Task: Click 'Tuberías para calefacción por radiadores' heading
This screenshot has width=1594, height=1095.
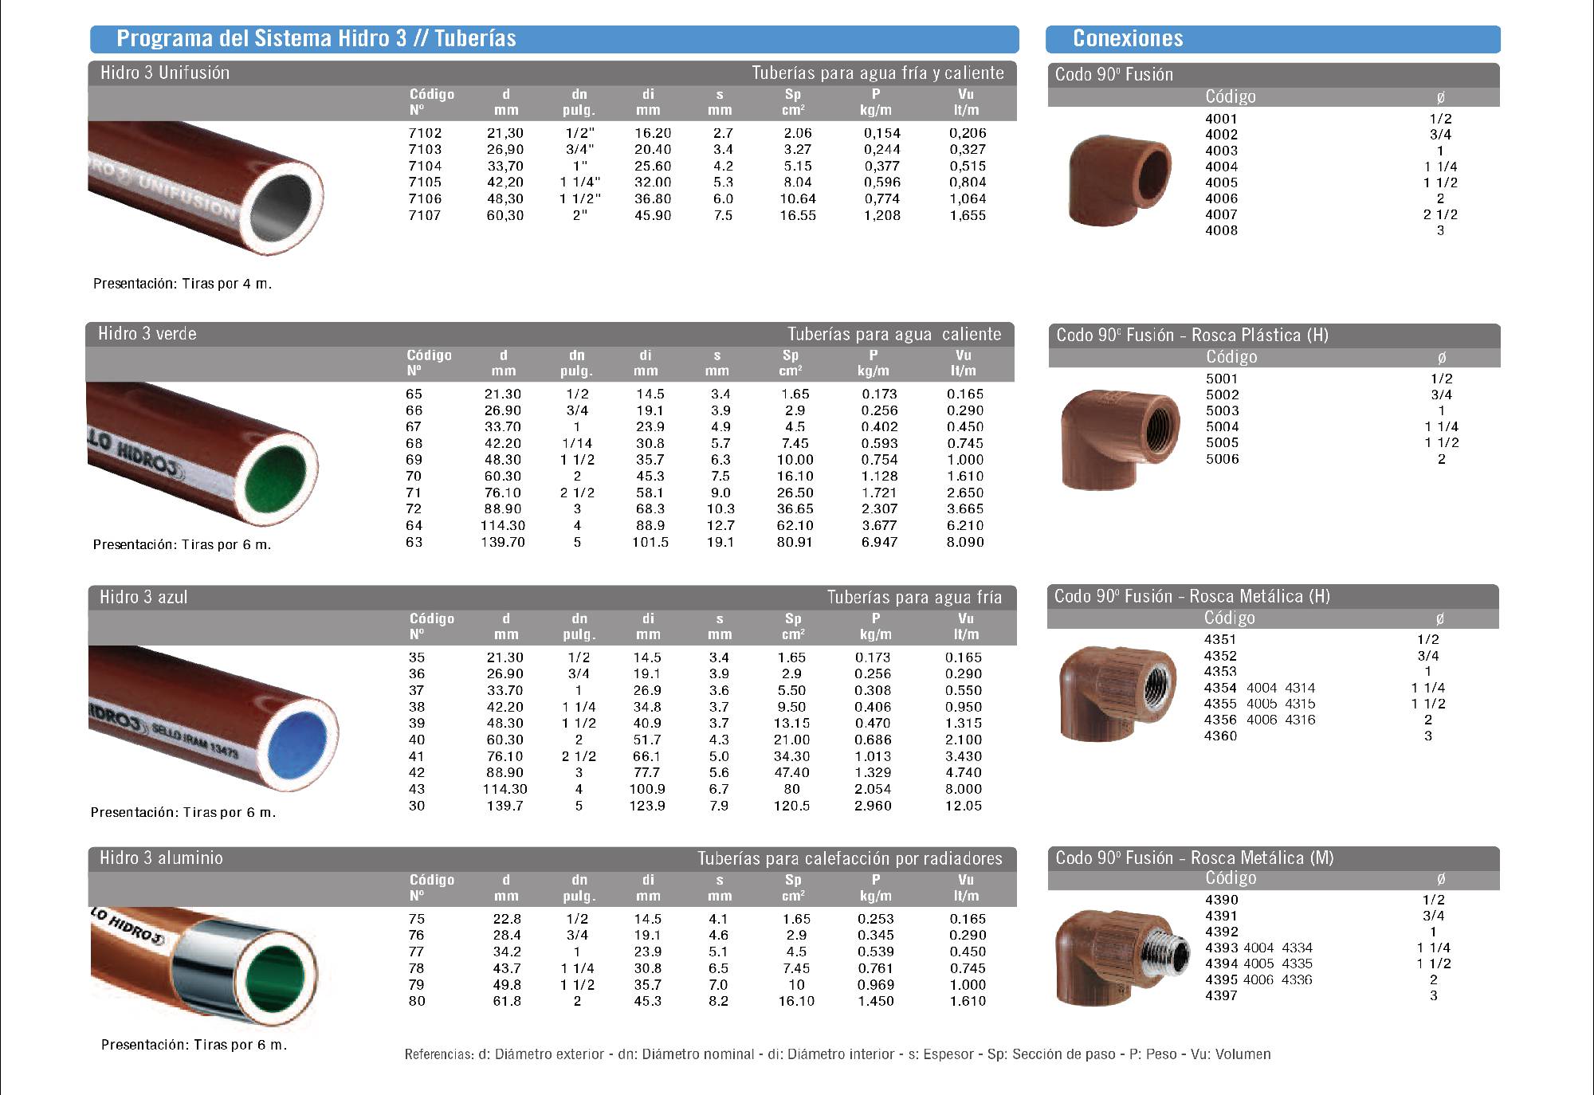Action: (850, 858)
